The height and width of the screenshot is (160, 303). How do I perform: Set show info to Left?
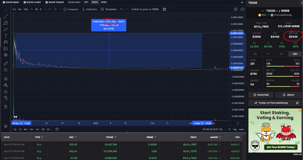coord(86,2)
